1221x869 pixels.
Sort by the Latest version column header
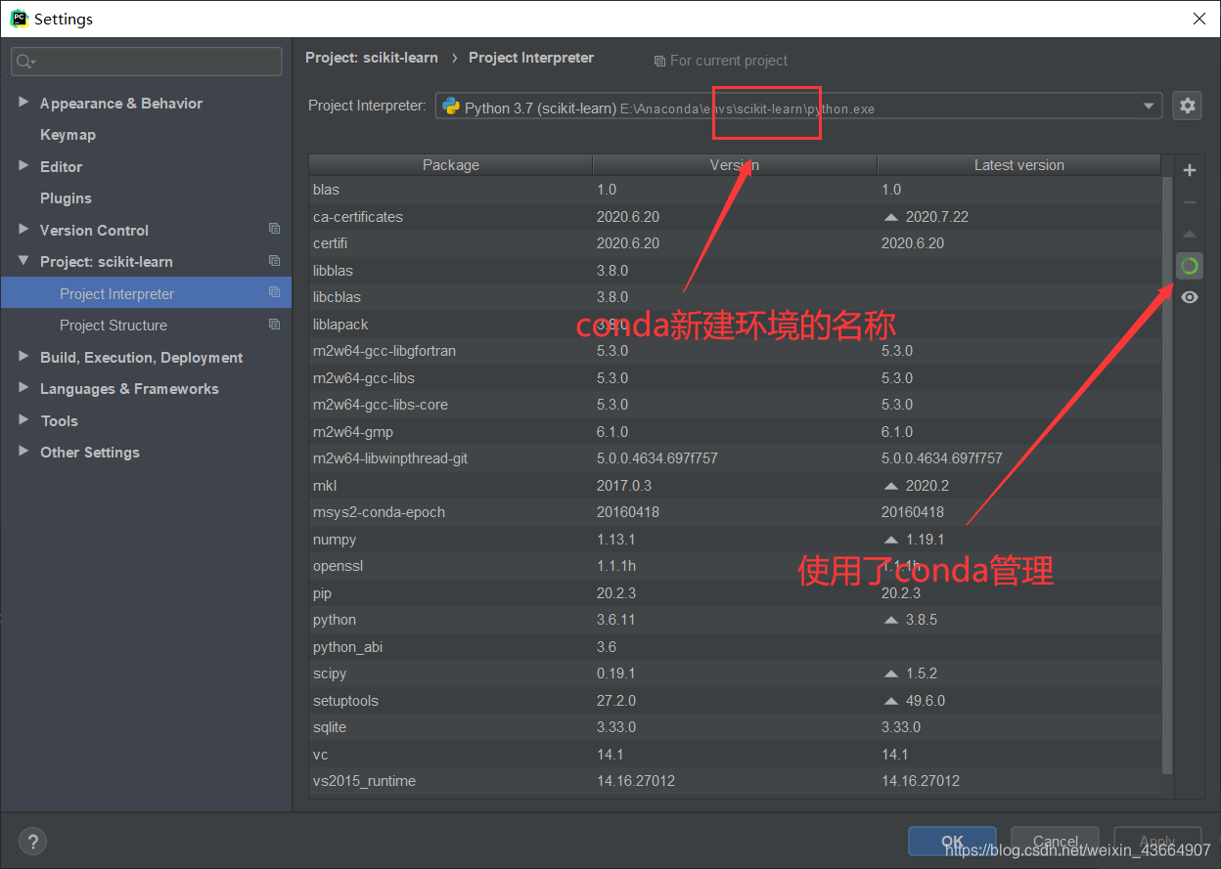click(1018, 165)
